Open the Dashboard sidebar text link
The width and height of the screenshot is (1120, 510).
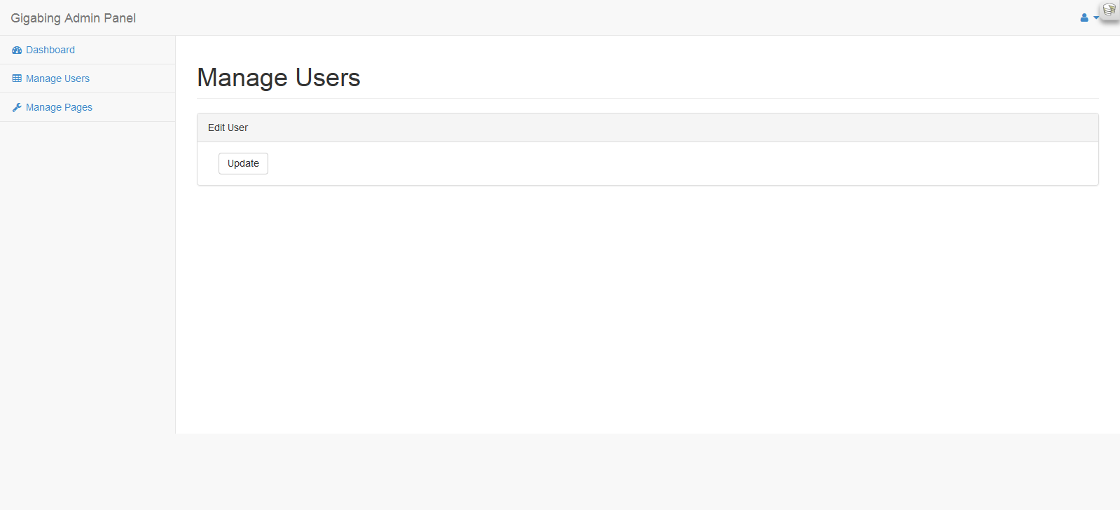[50, 50]
